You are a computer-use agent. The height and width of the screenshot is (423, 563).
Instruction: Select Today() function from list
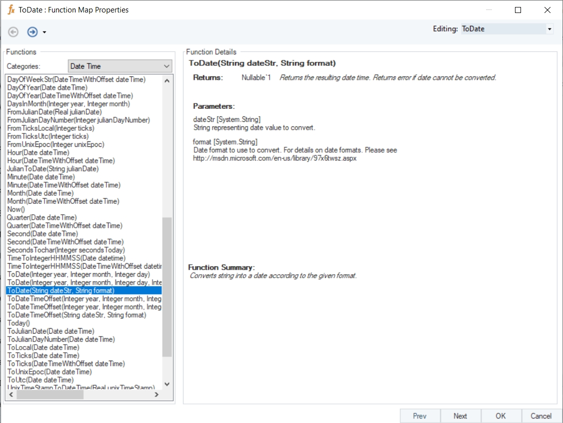click(x=18, y=323)
